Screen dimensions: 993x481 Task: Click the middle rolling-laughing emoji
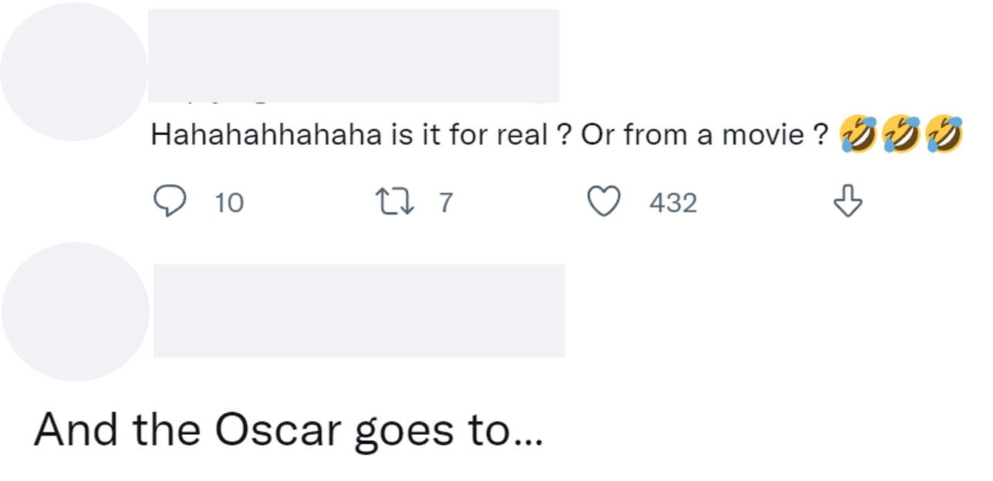pyautogui.click(x=900, y=134)
